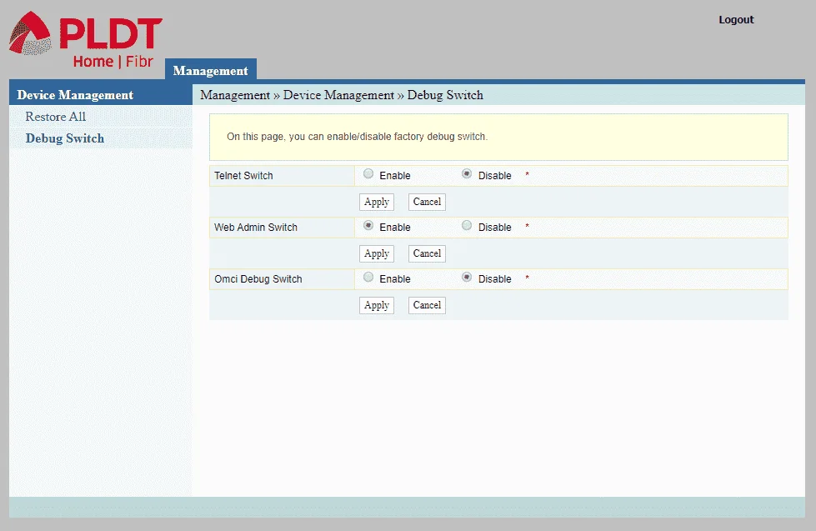This screenshot has height=531, width=816.
Task: Click the 'Telnet Switch' label text
Action: tap(243, 175)
